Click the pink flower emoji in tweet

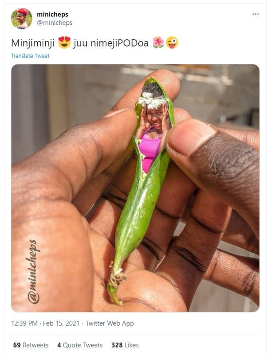click(158, 43)
